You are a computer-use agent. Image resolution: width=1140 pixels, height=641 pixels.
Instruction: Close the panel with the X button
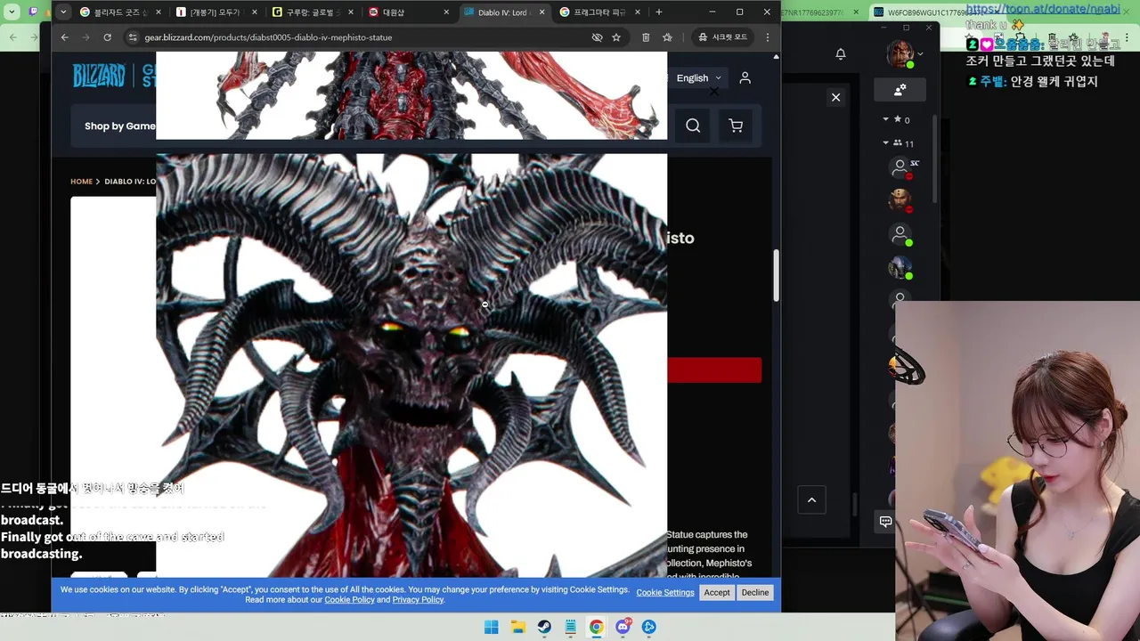(835, 97)
